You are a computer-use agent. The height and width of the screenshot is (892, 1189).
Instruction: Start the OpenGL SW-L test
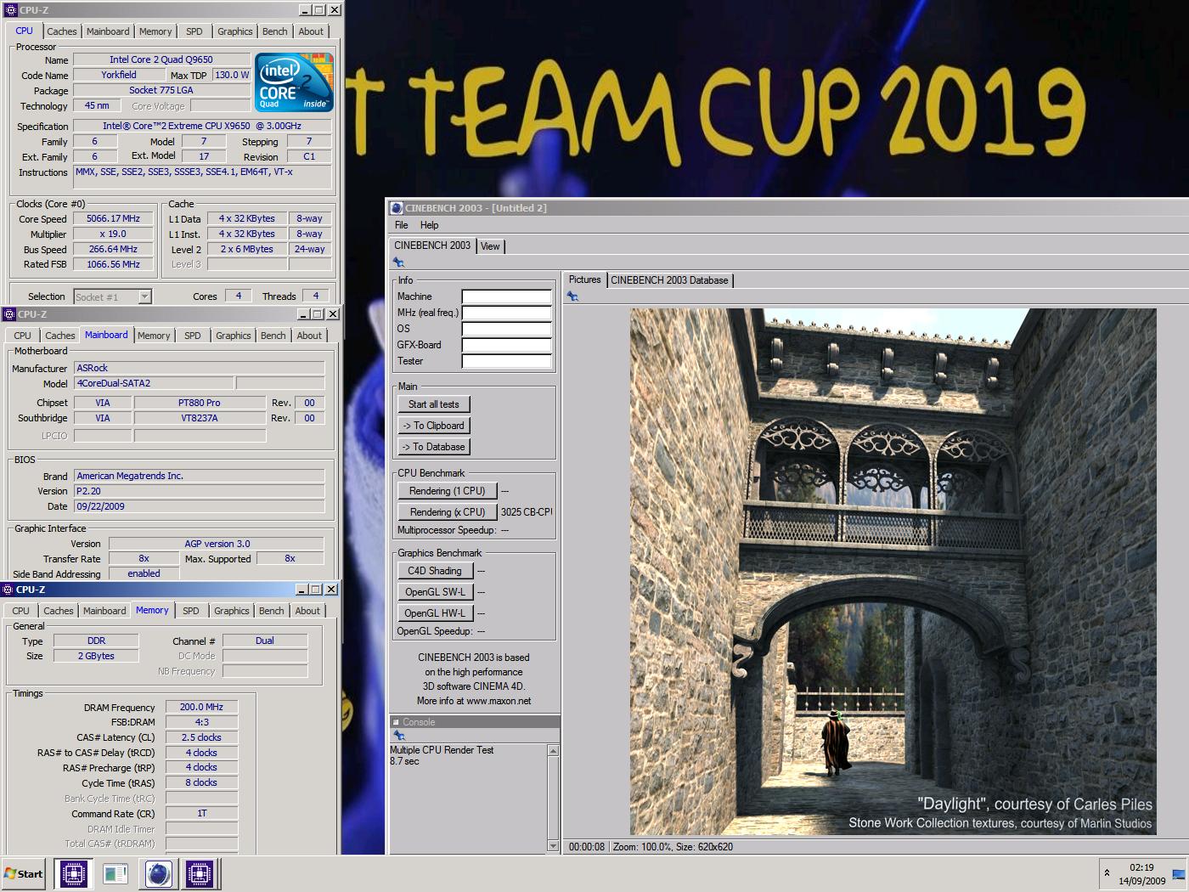point(435,592)
